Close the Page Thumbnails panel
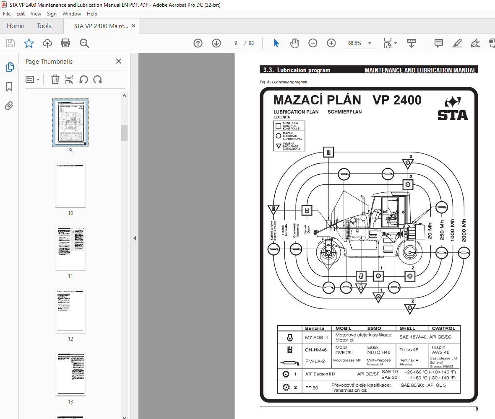The width and height of the screenshot is (495, 419). pos(119,61)
